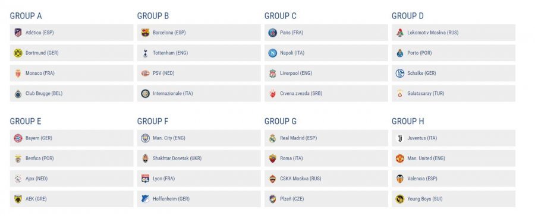The width and height of the screenshot is (535, 216).
Task: Select the Crvena zvezda (SRB) row
Action: [326, 93]
